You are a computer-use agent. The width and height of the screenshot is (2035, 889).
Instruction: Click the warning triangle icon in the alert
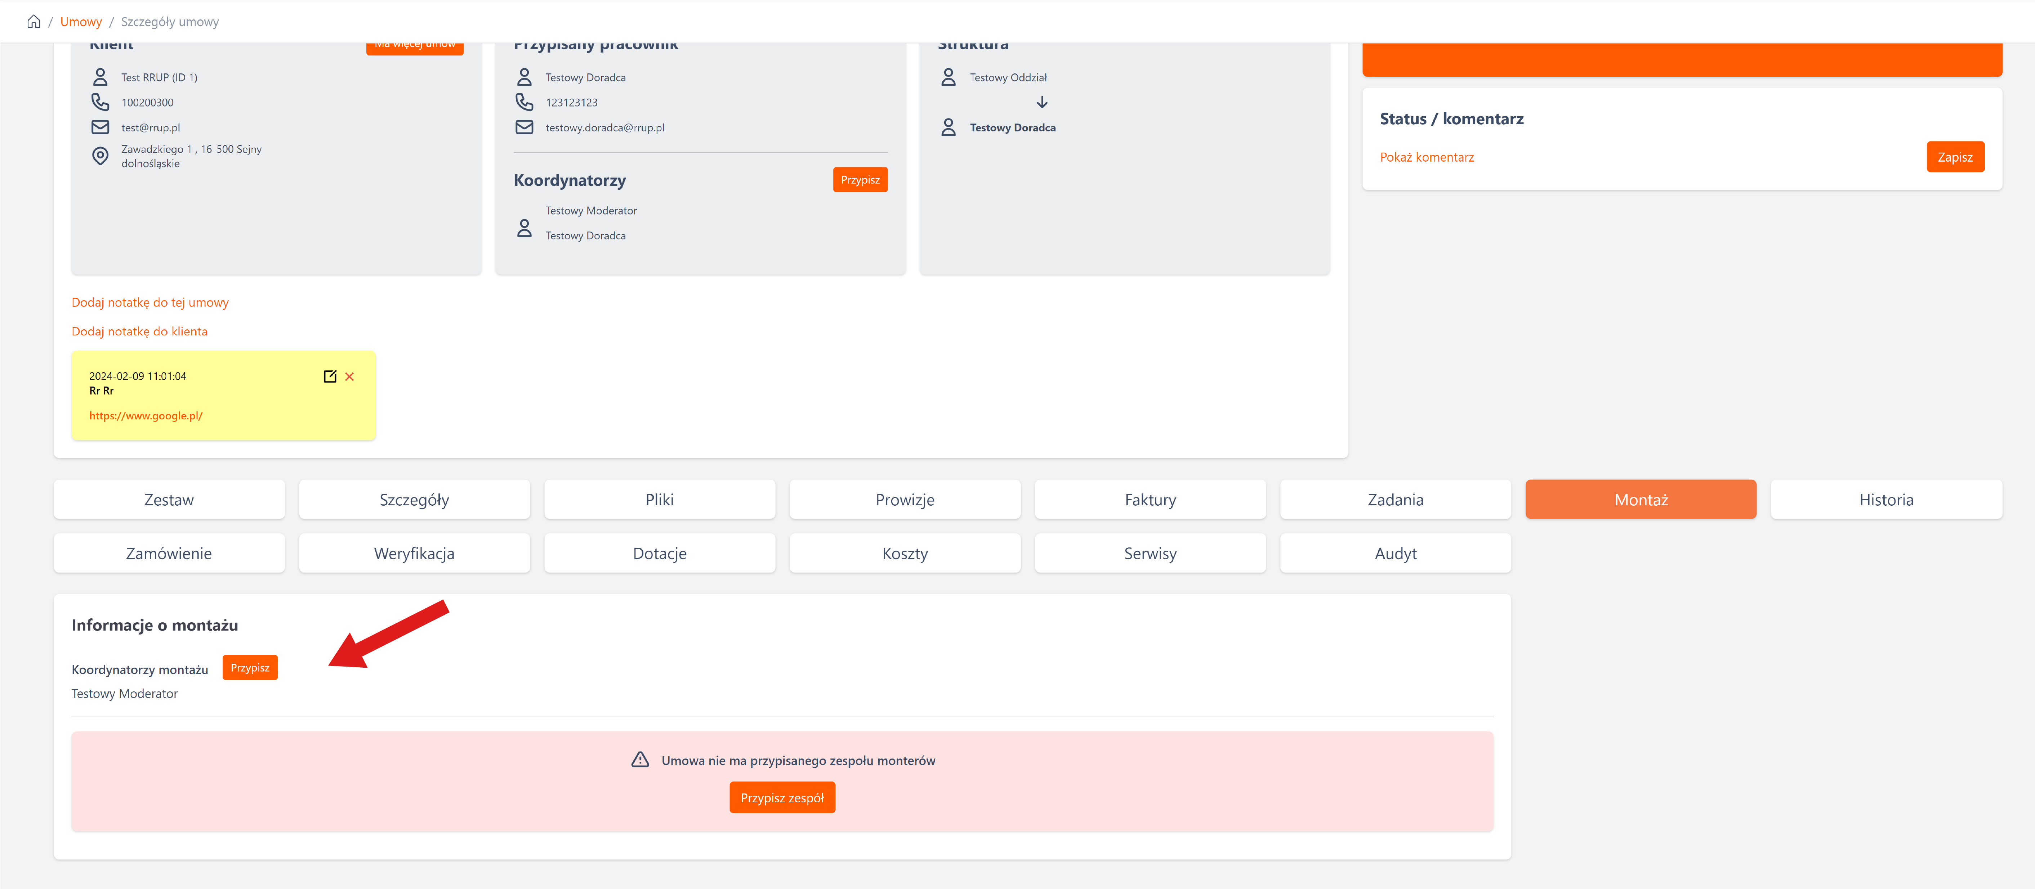(640, 759)
